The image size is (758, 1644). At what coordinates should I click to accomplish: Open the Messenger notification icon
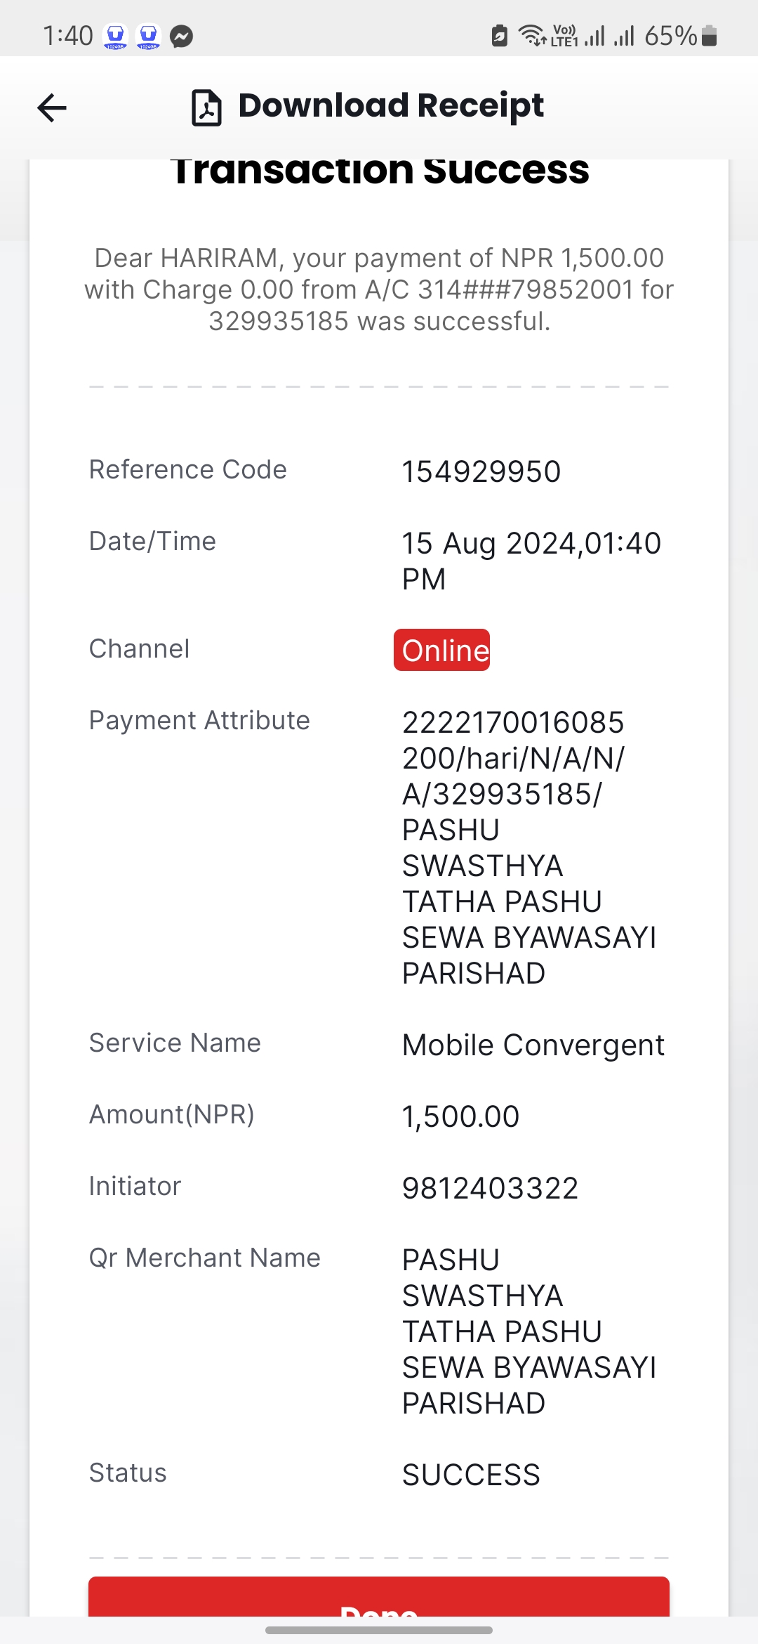click(182, 37)
